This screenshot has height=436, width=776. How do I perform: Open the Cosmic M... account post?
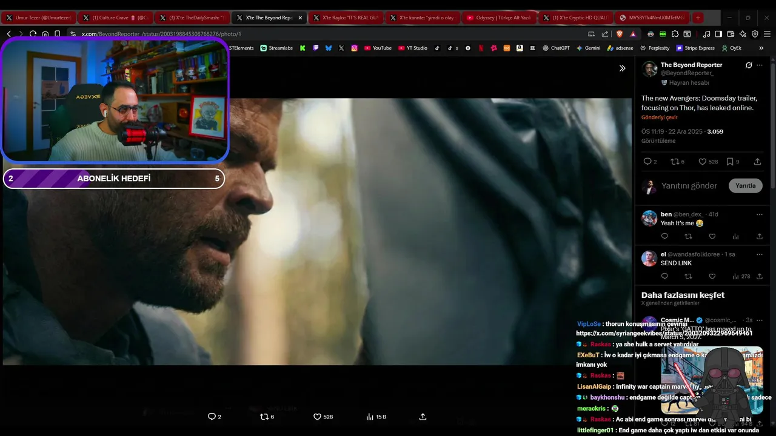pos(677,320)
